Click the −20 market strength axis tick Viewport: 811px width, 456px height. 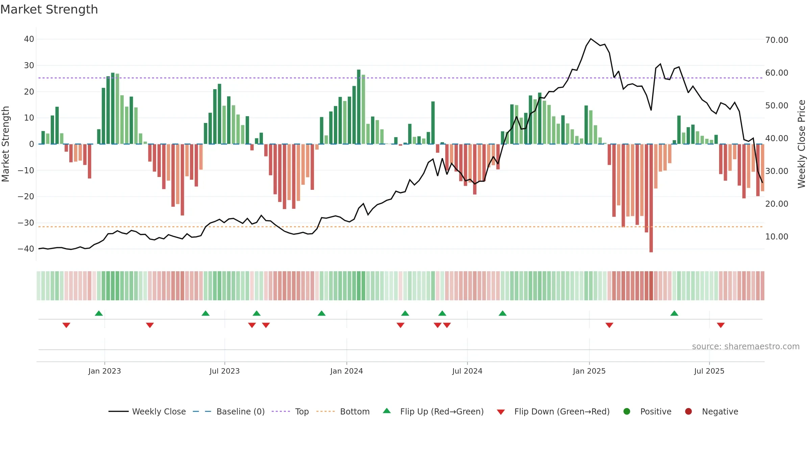click(x=26, y=197)
